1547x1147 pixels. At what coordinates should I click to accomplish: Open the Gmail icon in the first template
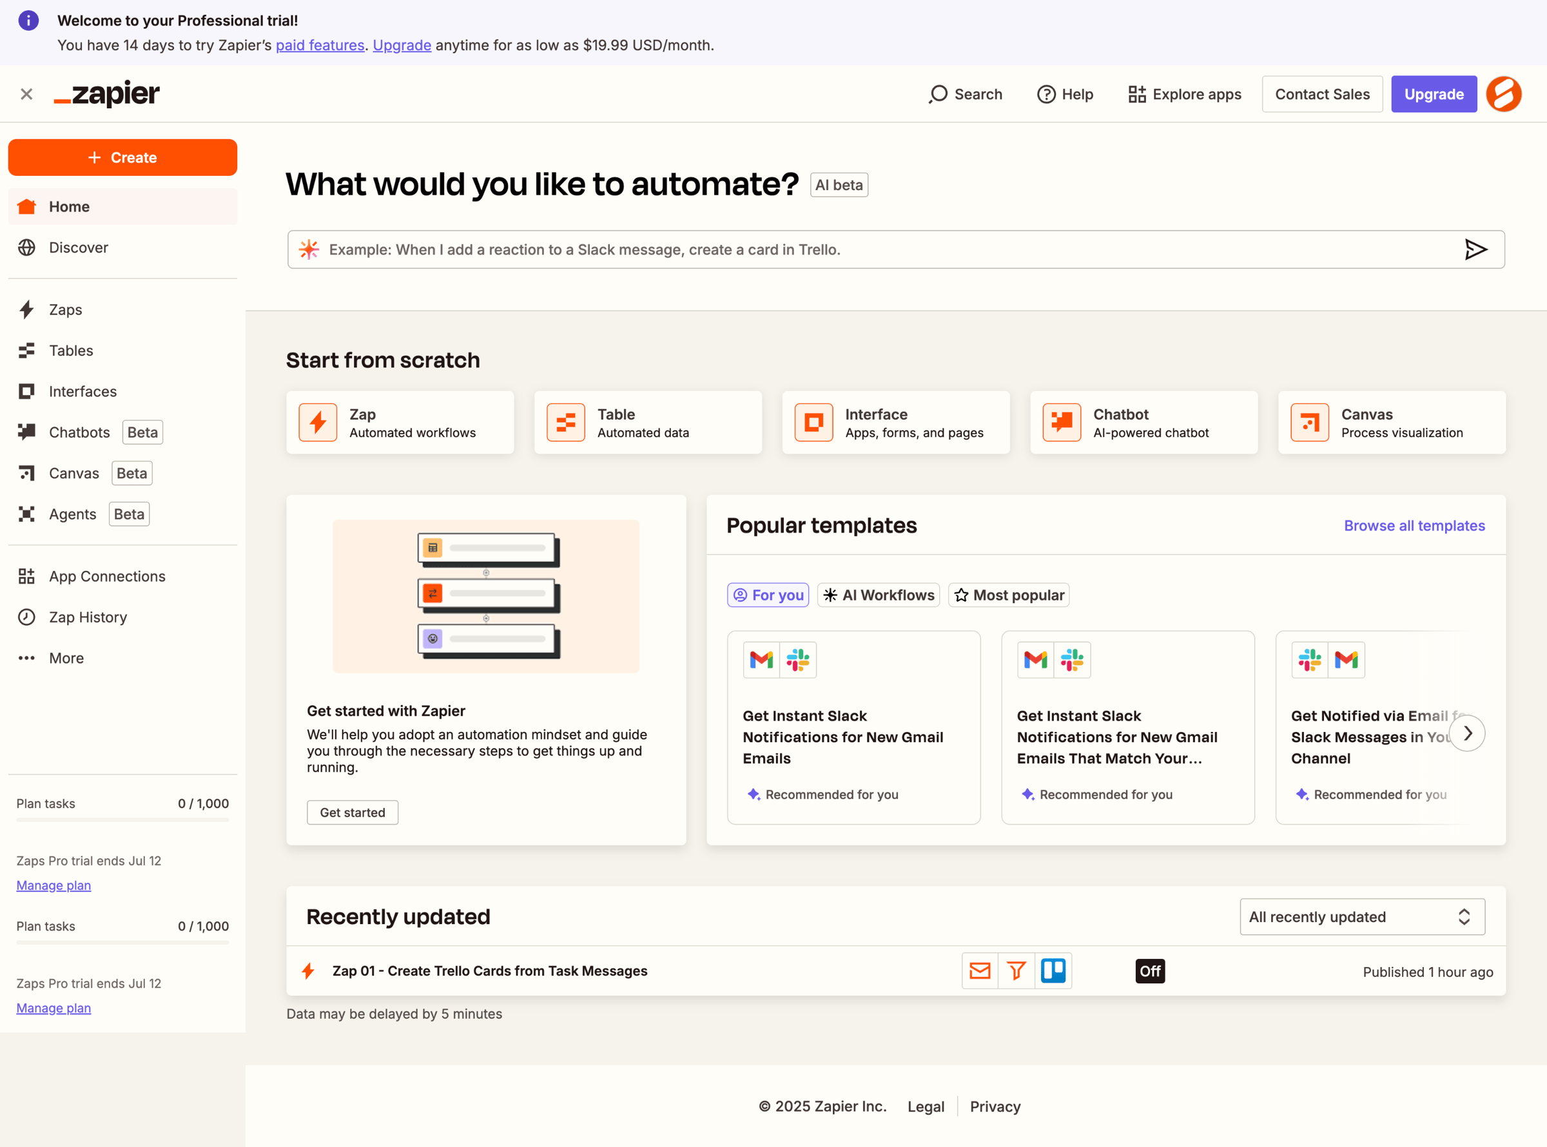pyautogui.click(x=761, y=660)
